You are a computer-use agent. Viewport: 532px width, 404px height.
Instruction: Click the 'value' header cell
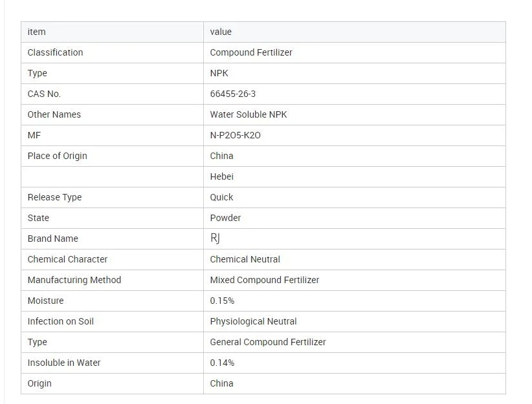tap(221, 32)
